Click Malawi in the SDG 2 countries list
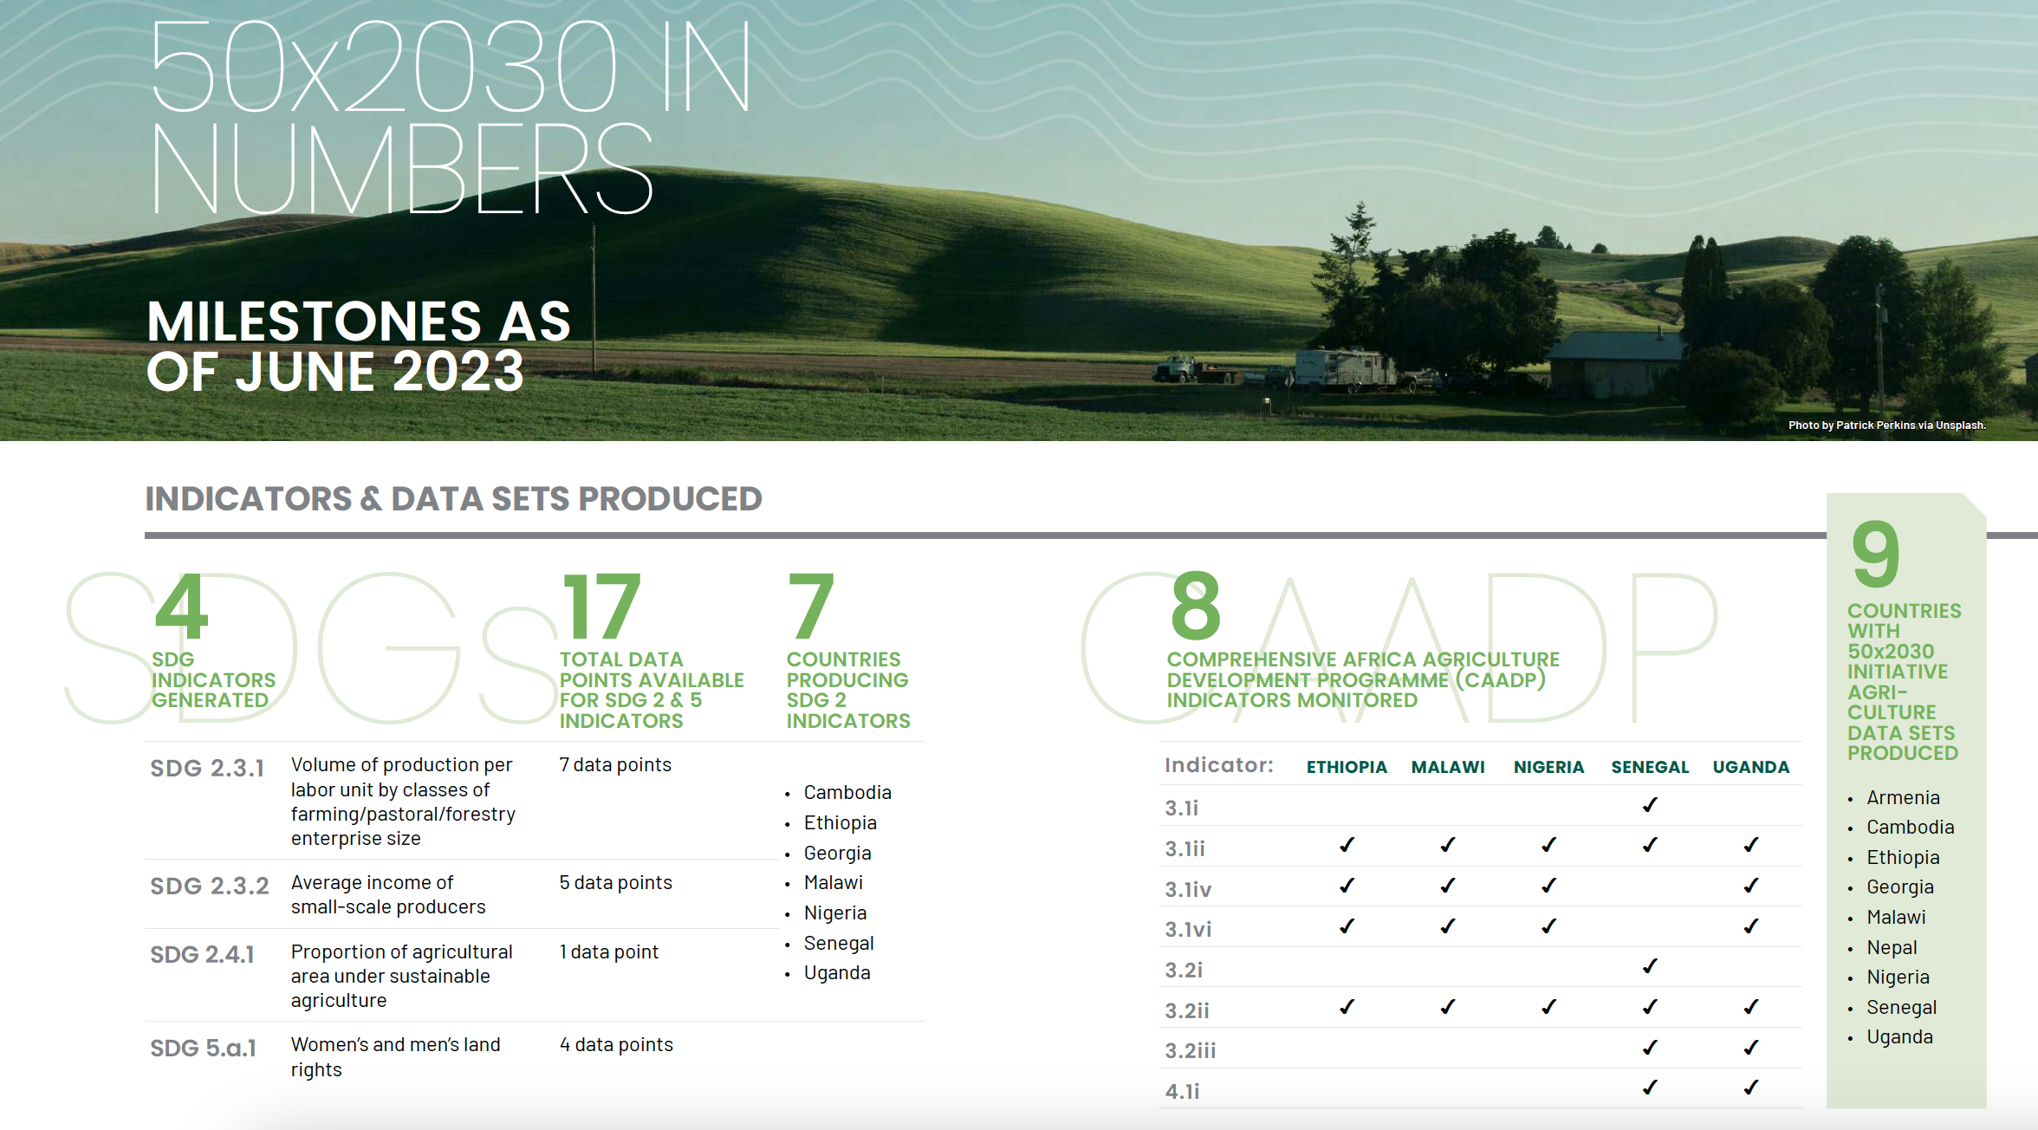The image size is (2038, 1130). click(833, 882)
